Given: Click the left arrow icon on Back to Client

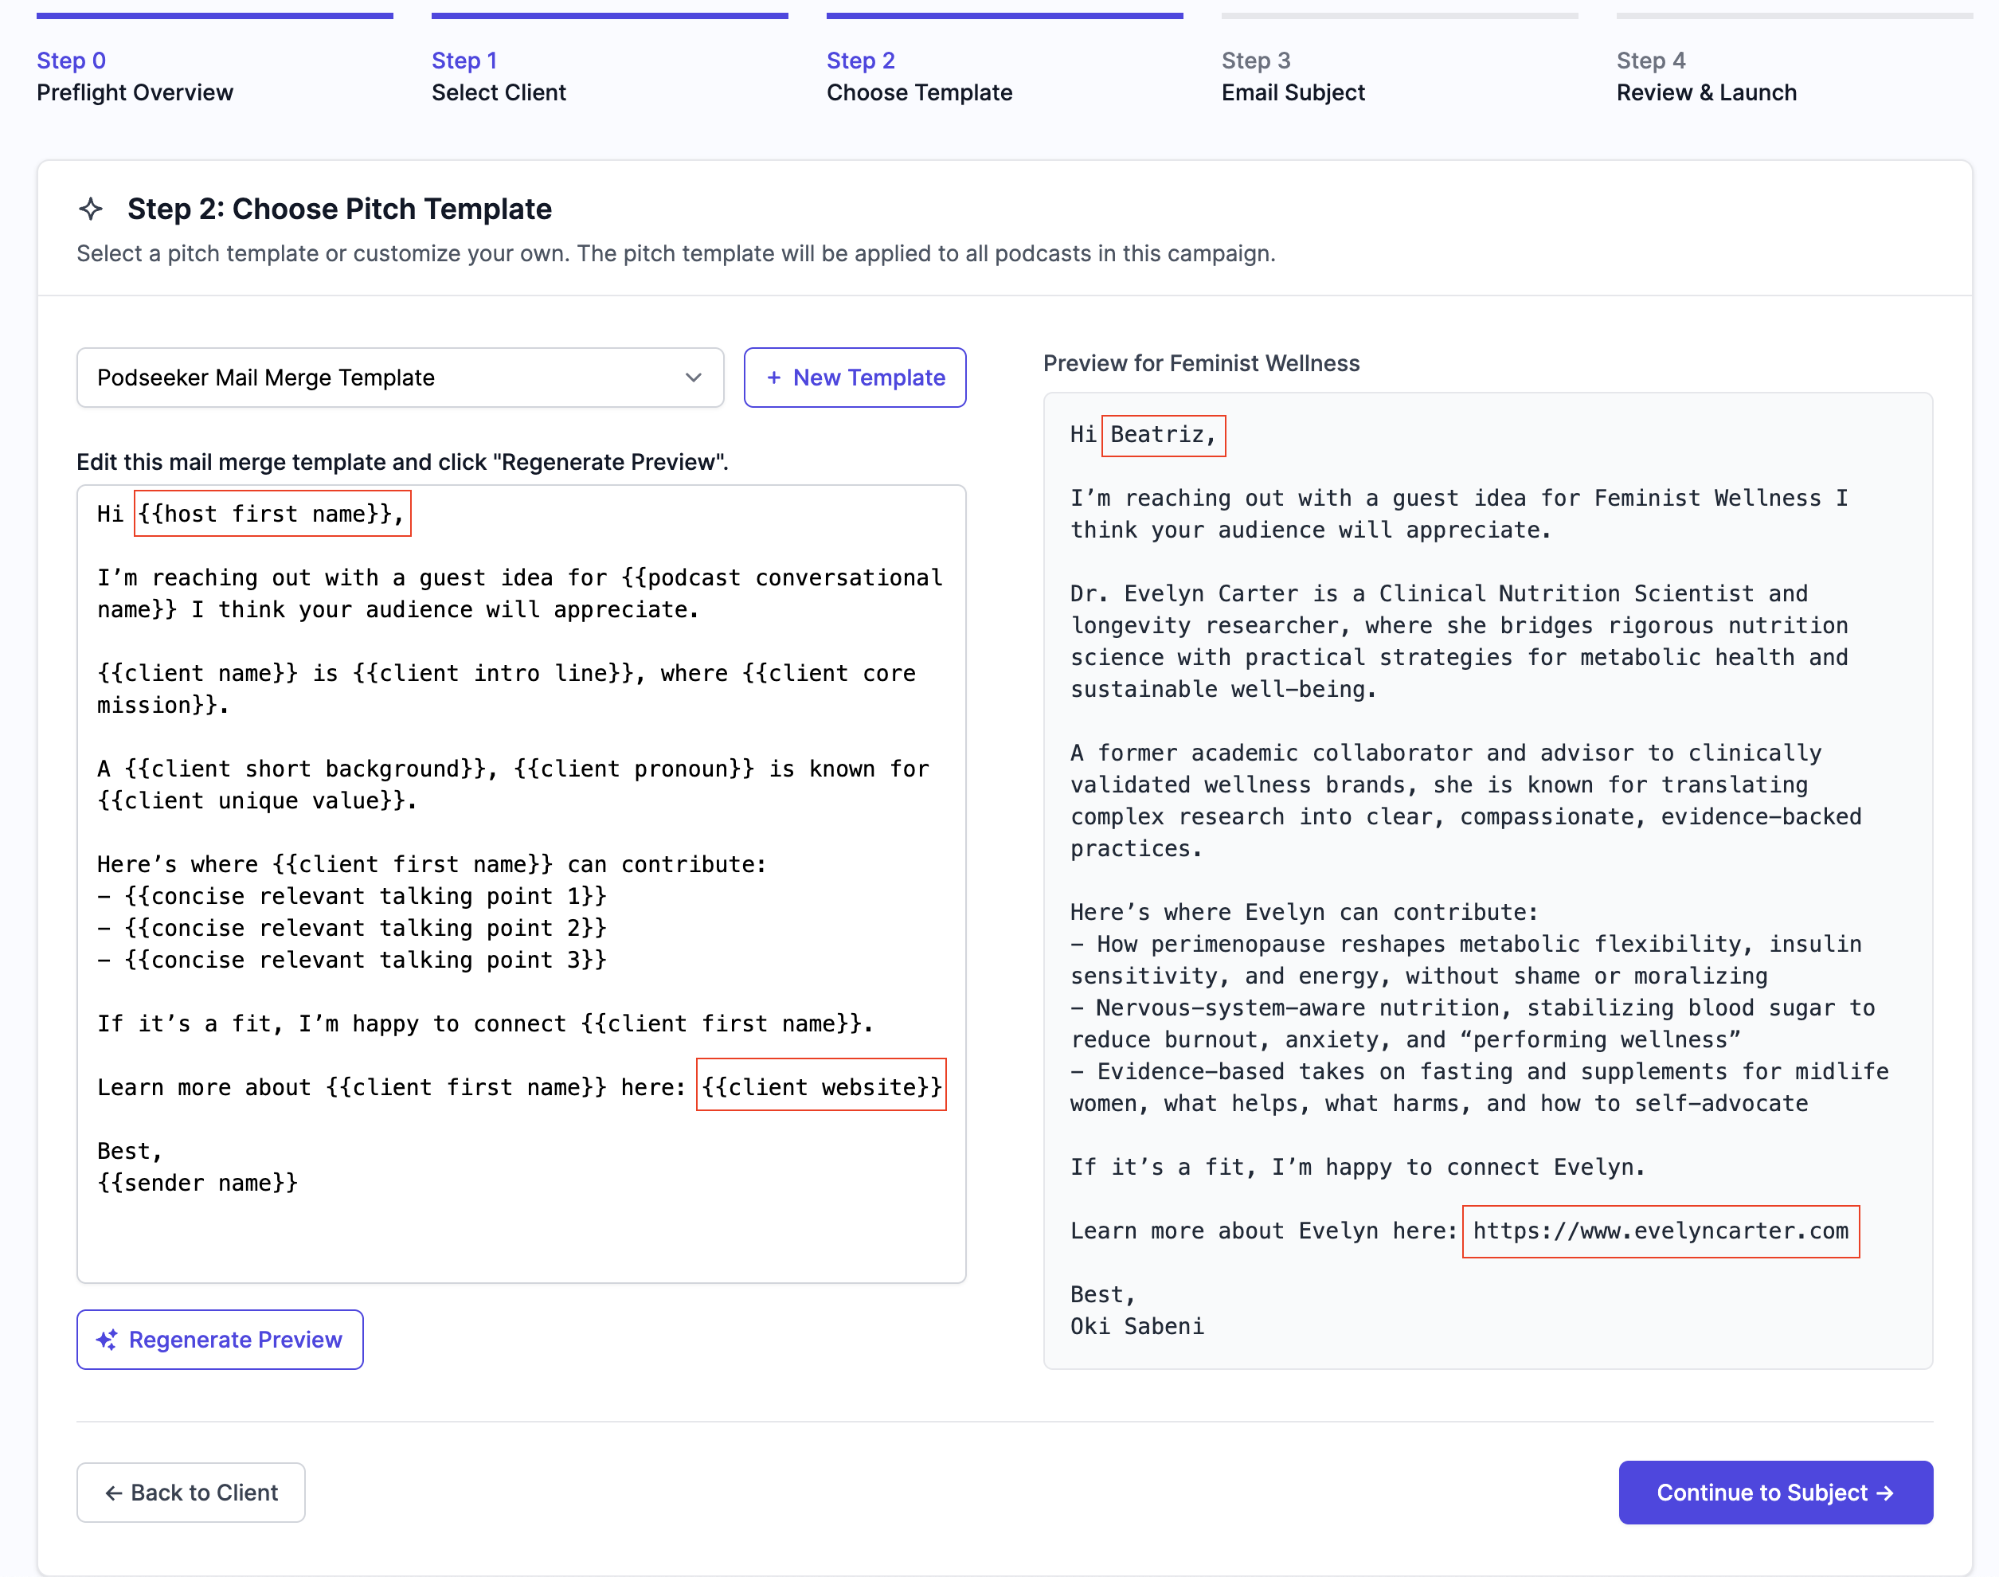Looking at the screenshot, I should tap(115, 1492).
